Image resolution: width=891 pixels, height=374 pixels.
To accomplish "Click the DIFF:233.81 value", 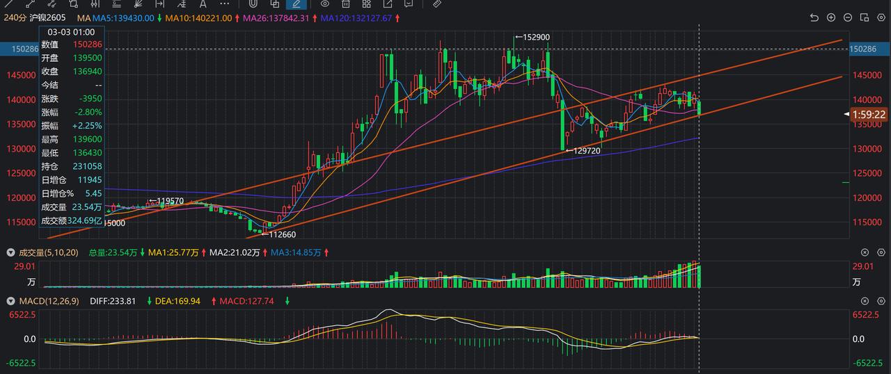I will point(113,301).
